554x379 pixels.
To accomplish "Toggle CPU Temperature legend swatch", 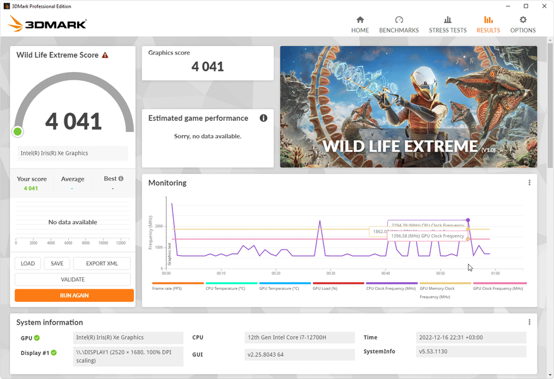I will (231, 283).
